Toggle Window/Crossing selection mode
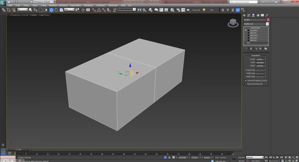 (x=46, y=10)
